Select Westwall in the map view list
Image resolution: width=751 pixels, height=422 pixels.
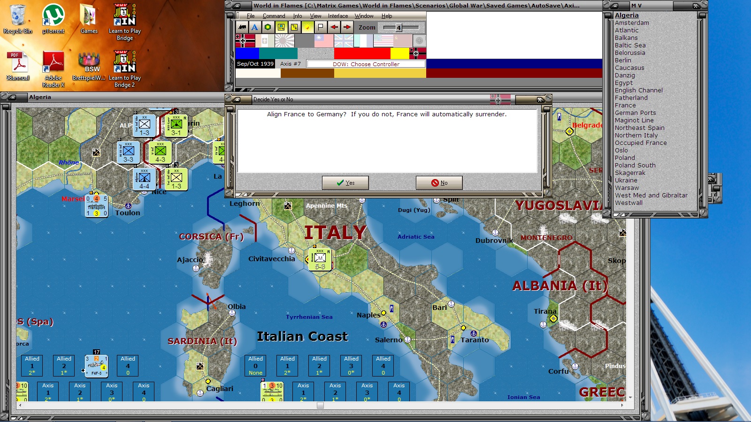[628, 203]
